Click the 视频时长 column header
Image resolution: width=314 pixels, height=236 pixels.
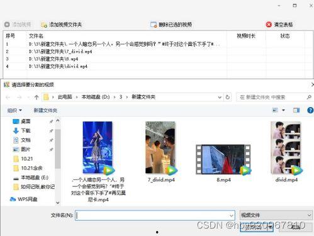246,36
